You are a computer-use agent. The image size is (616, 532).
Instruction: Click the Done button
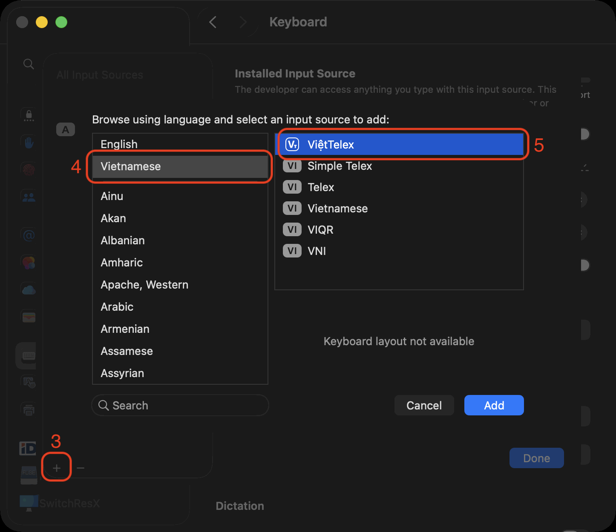537,458
